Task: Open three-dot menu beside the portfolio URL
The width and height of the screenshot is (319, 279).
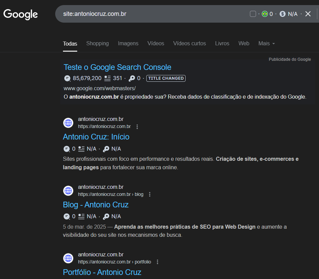Action: pos(157,262)
